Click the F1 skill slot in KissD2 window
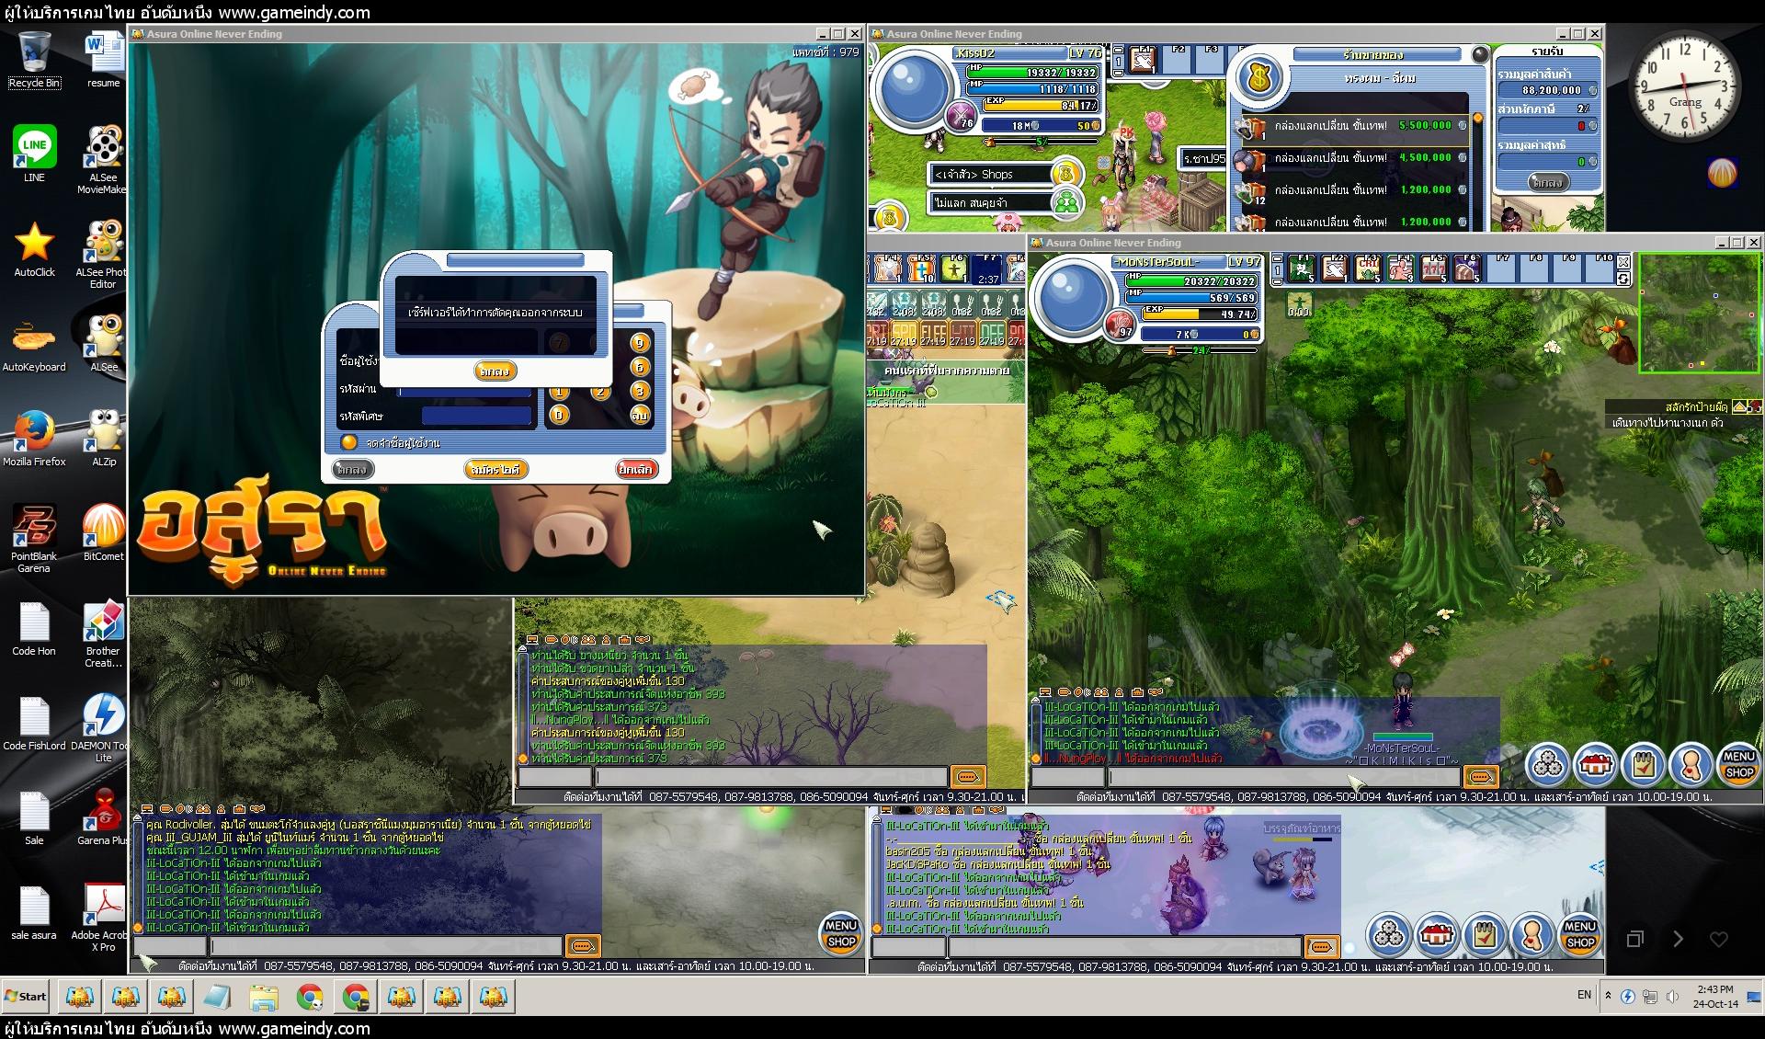 pos(1143,61)
